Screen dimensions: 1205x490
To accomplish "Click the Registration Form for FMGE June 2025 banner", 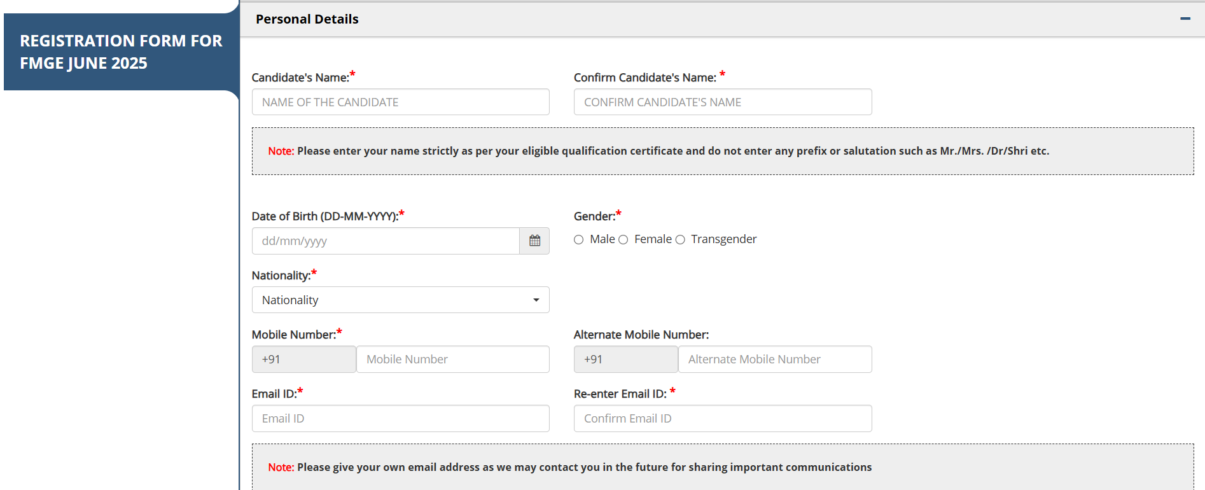I will click(121, 52).
